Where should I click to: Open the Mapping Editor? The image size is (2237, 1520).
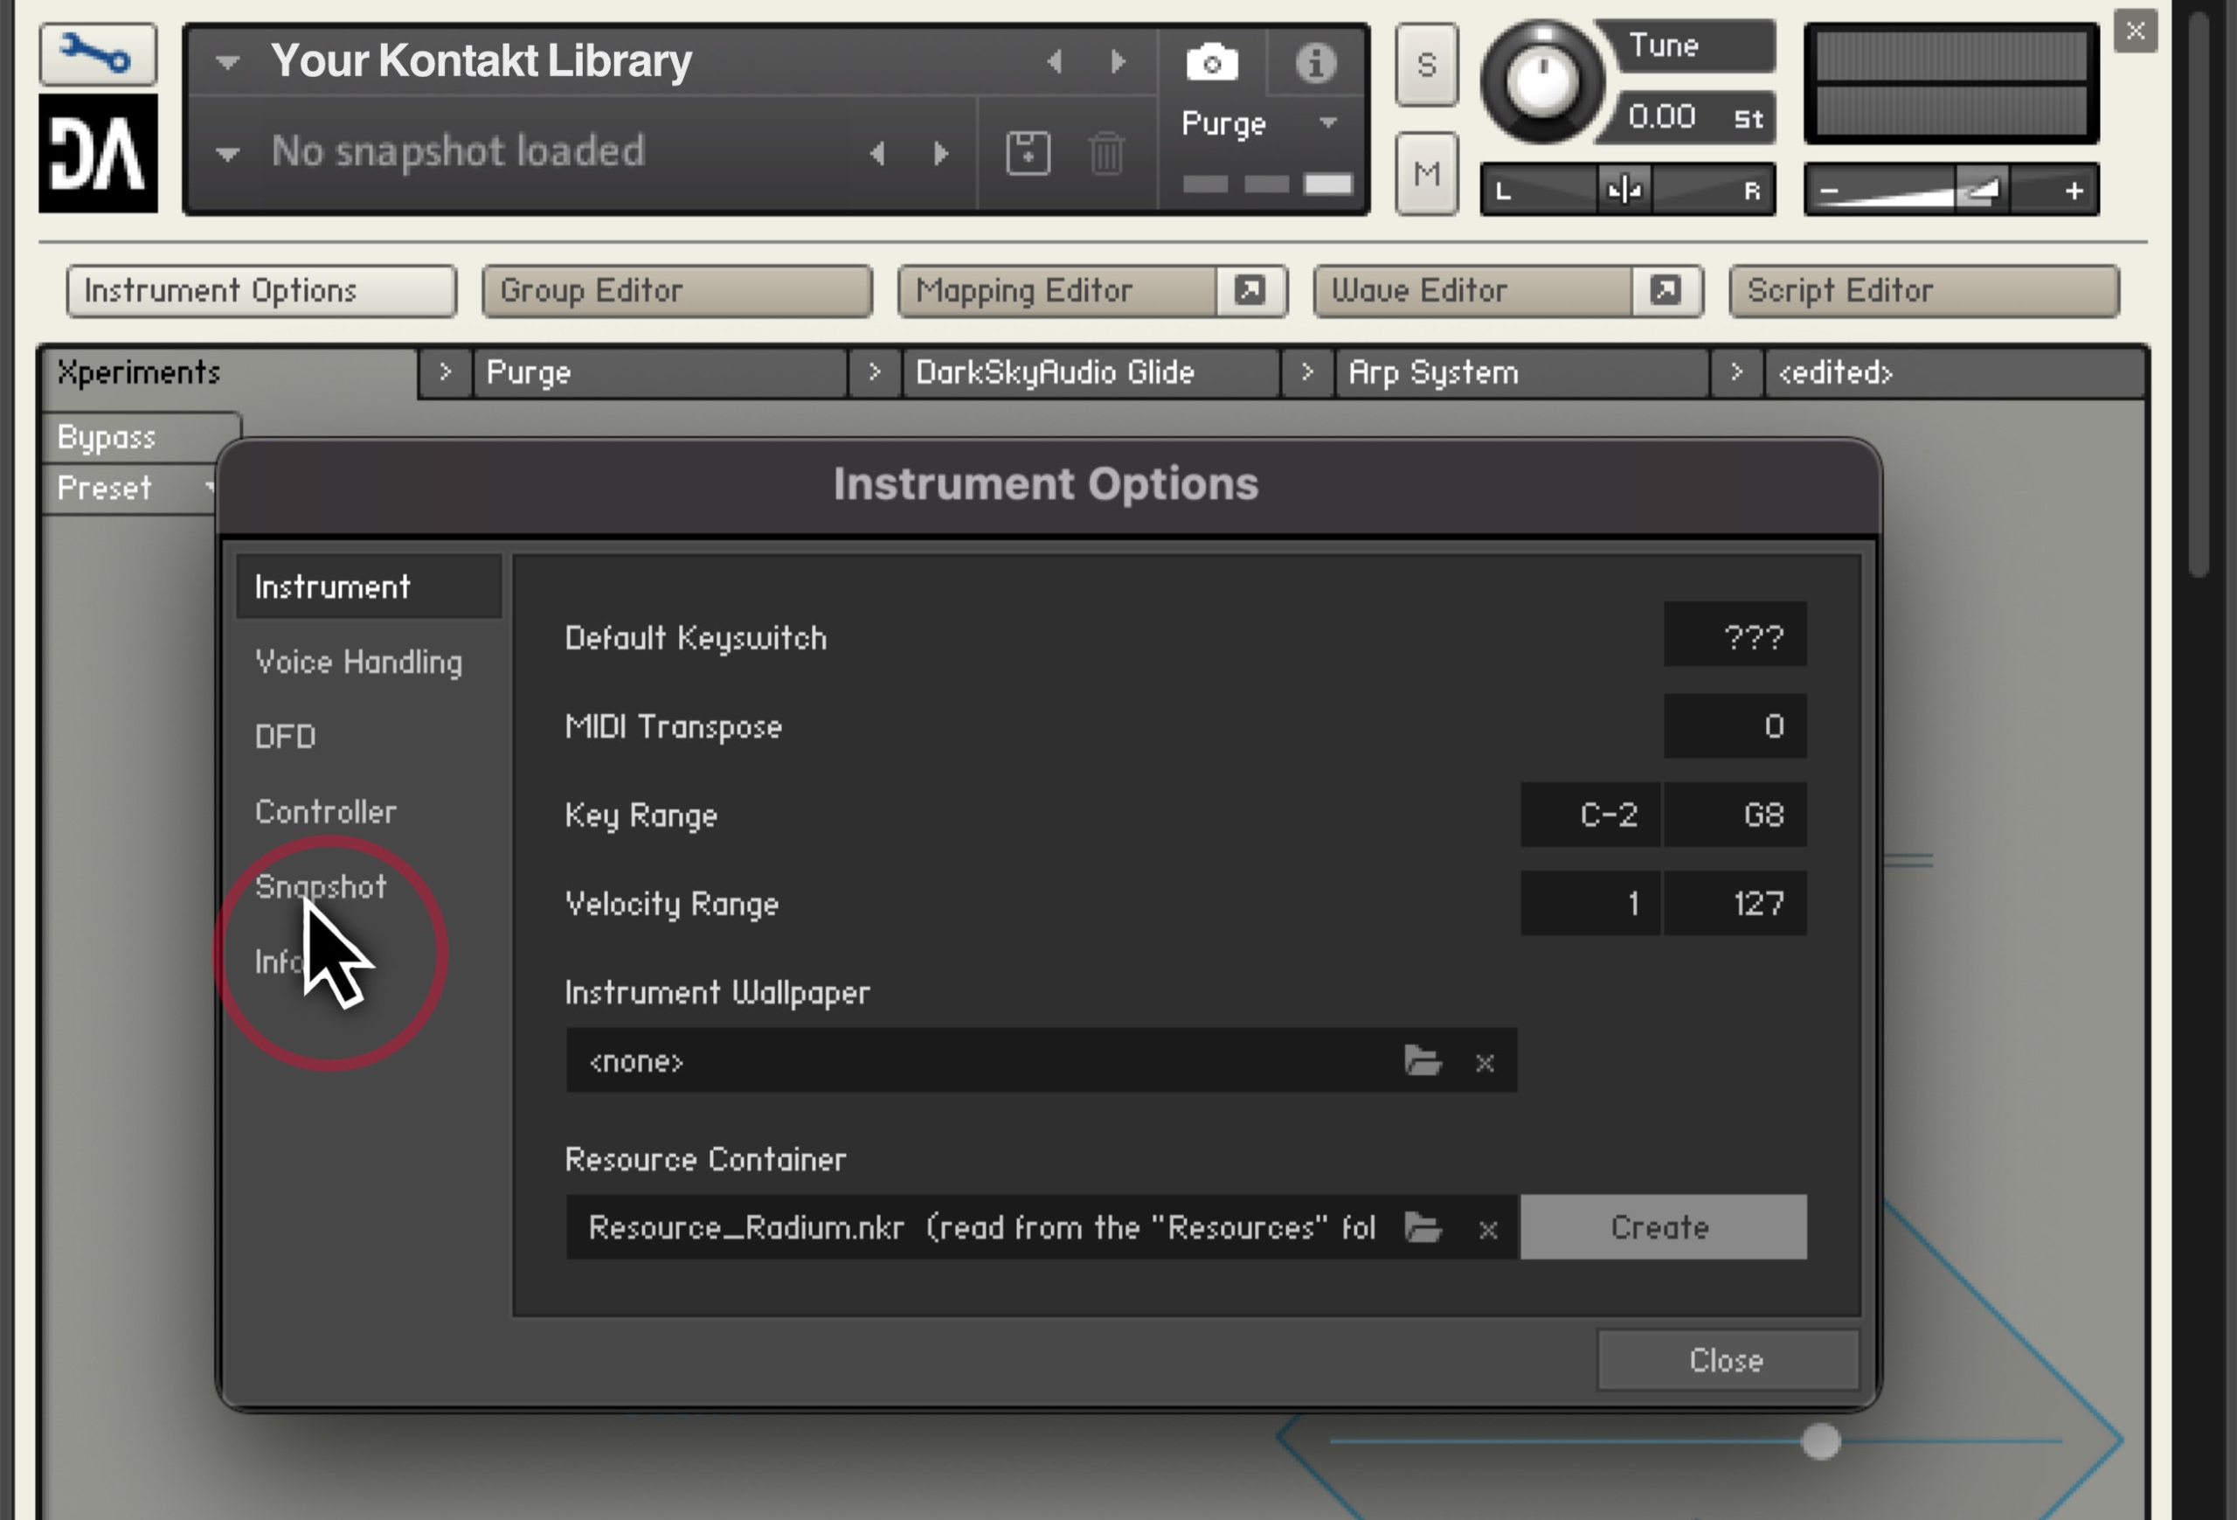[x=1057, y=291]
